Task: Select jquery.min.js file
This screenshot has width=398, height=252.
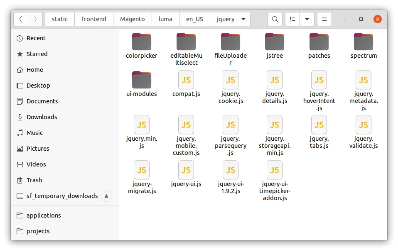Action: point(142,125)
